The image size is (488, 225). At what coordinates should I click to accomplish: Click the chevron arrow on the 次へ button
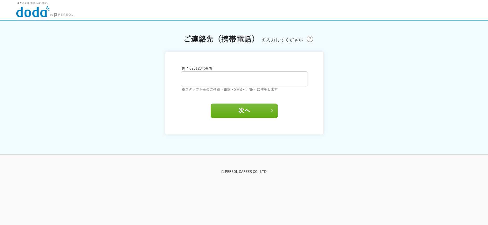[x=272, y=111]
